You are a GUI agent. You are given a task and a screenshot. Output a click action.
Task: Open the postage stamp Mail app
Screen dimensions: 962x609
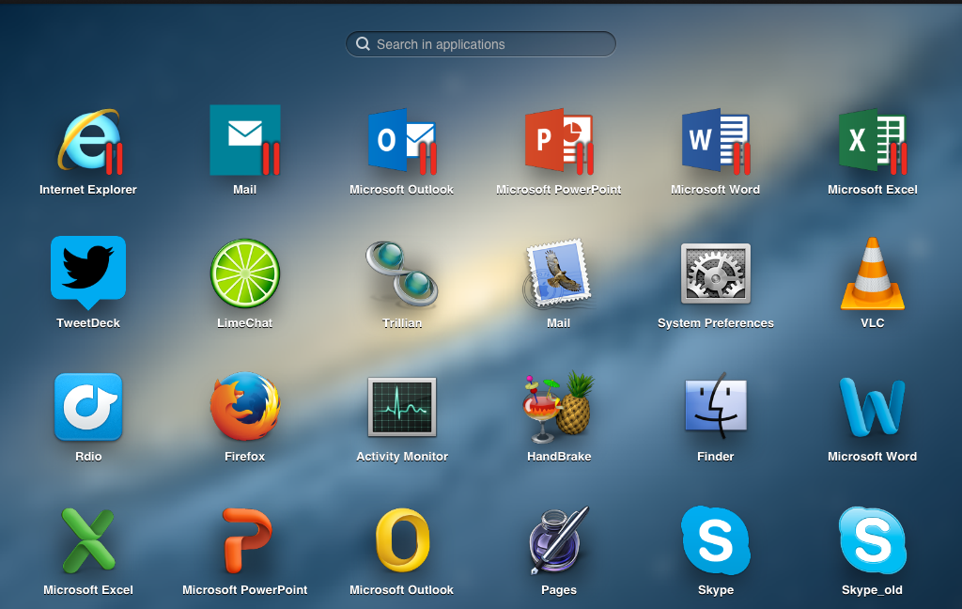coord(558,273)
